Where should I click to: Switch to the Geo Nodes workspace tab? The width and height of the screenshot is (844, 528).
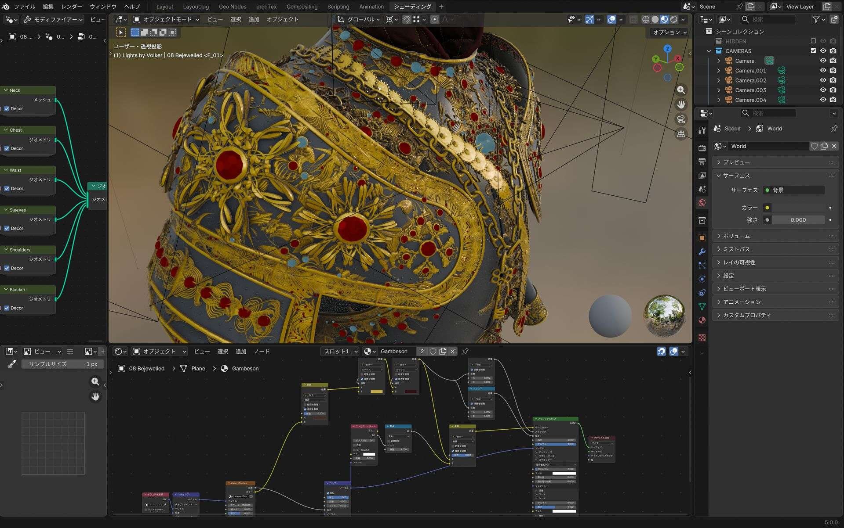tap(232, 7)
